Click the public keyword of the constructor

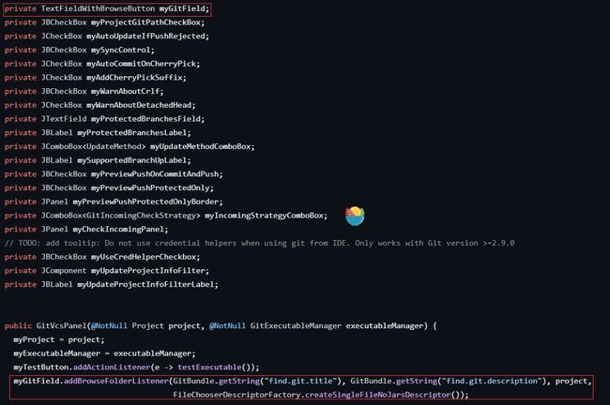(18, 325)
